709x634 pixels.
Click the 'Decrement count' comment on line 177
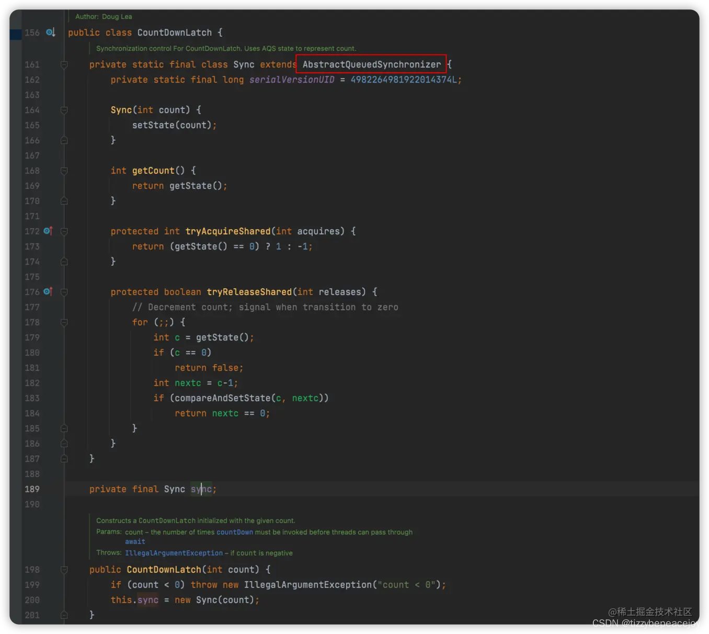(x=265, y=307)
